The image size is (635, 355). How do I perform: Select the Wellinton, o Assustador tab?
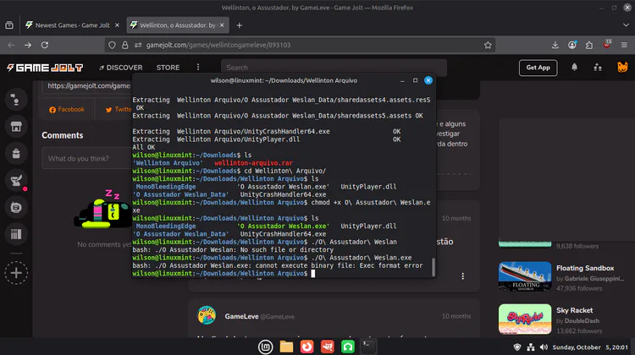(x=178, y=25)
